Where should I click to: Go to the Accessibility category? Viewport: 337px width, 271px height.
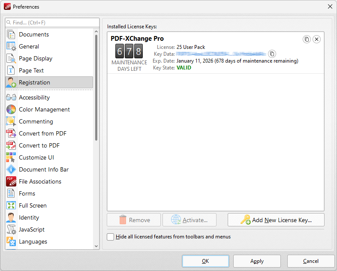coord(49,97)
